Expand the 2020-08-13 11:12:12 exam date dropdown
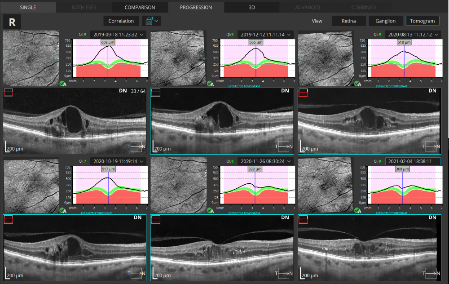449x284 pixels. point(413,35)
